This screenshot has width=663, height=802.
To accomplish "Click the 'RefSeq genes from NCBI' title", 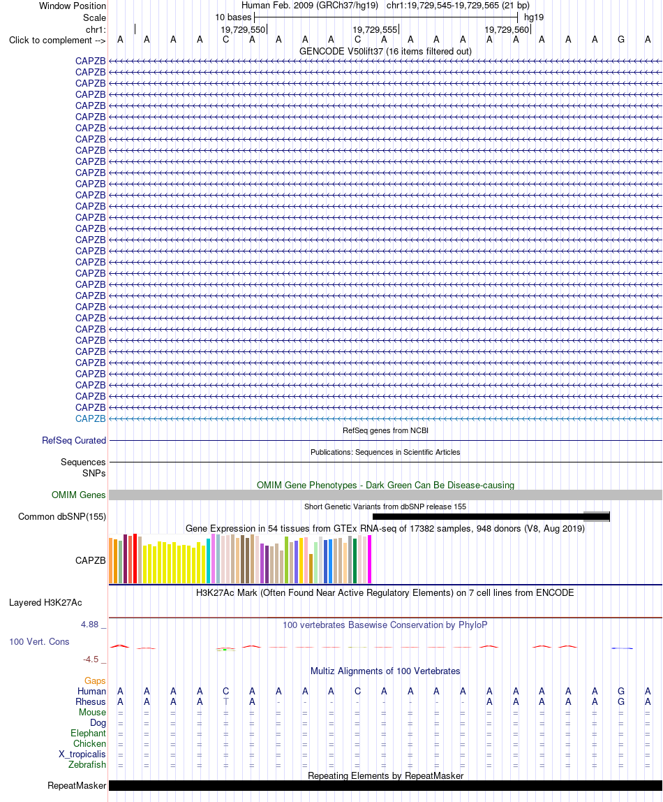I will 385,430.
